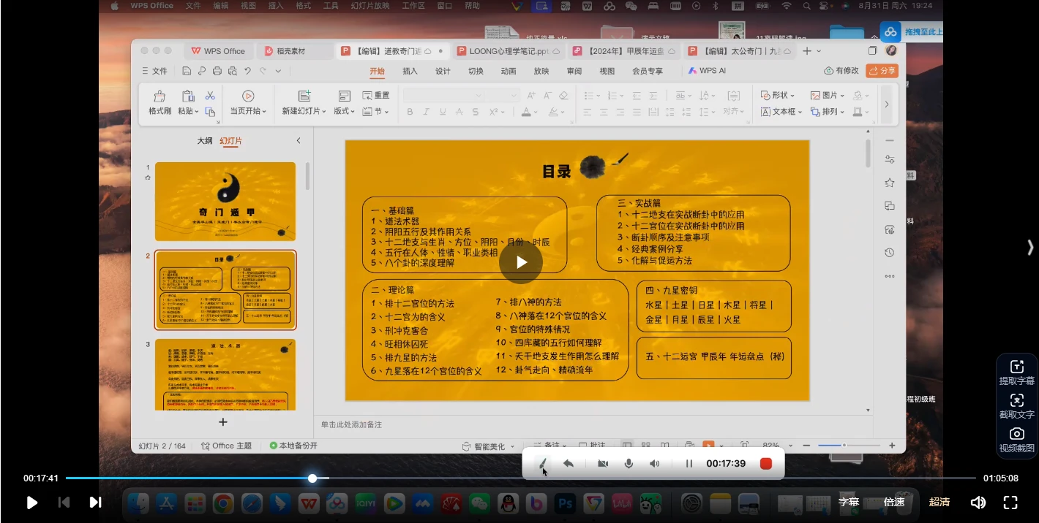Switch to 插入 ribbon tab
This screenshot has width=1039, height=523.
pos(410,71)
